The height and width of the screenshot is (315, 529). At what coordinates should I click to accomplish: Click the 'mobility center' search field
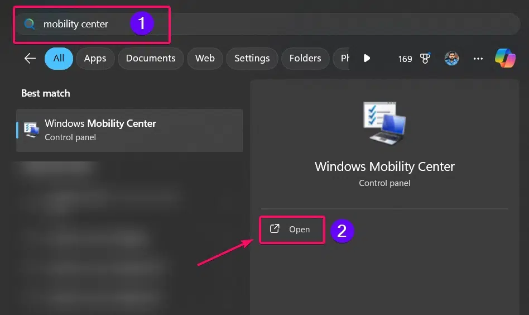pyautogui.click(x=268, y=24)
